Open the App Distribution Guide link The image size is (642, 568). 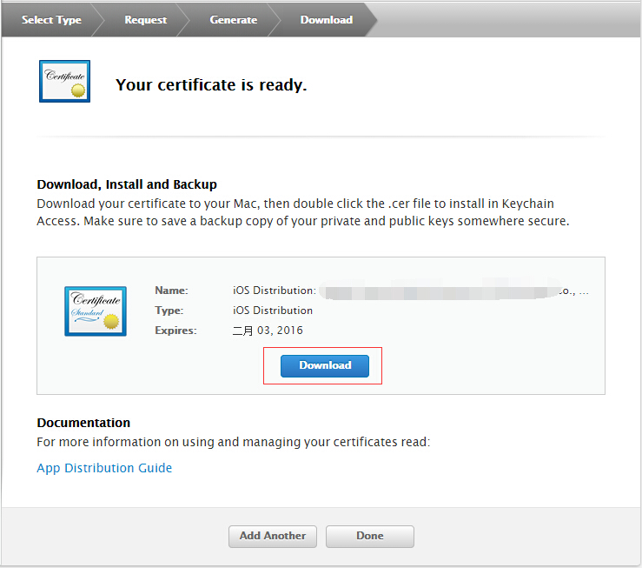pos(104,468)
